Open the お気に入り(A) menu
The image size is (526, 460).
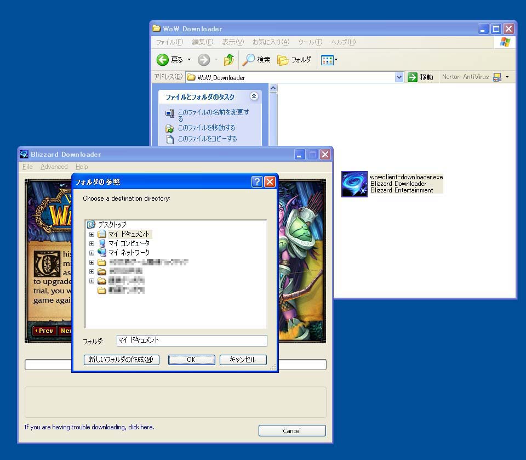coord(271,42)
